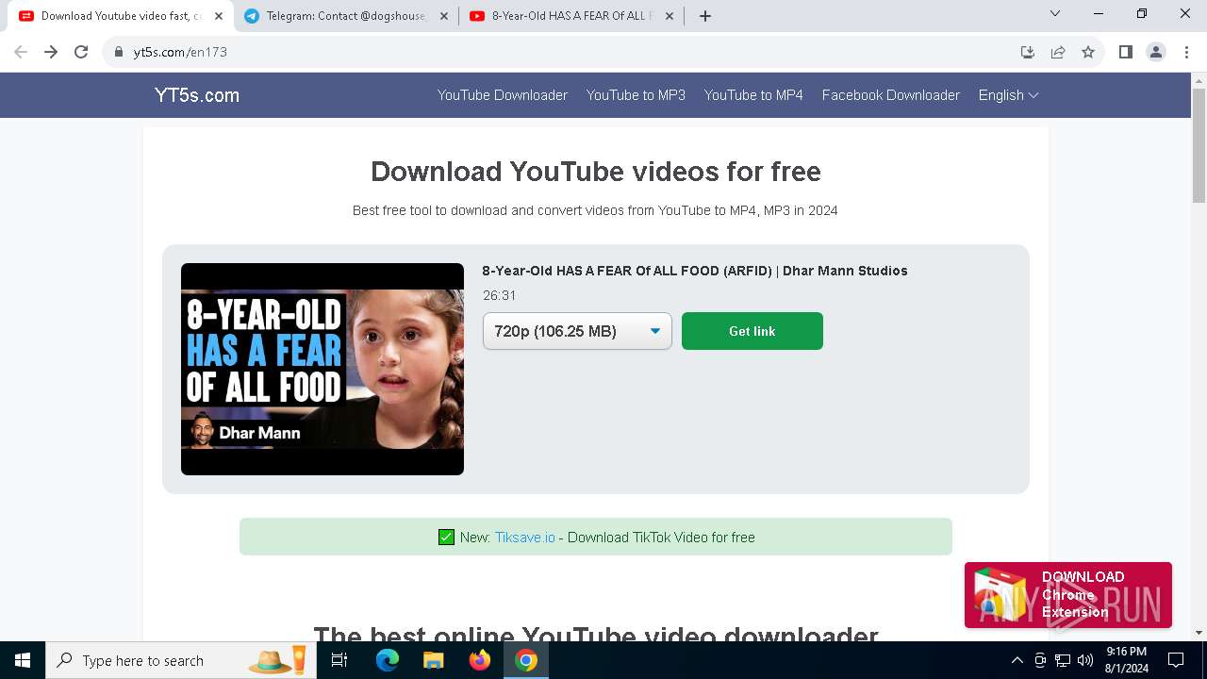Switch to 8-Year-Old HAS A FEAR YouTube tab
The image size is (1207, 679).
click(x=572, y=16)
